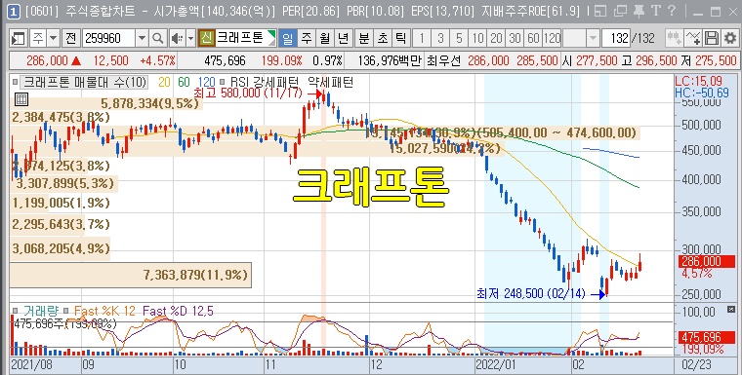This screenshot has width=742, height=375.
Task: Click the Fast %K 12 label
Action: [x=104, y=311]
